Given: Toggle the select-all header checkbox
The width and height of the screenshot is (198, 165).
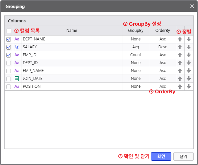Looking at the screenshot, I should (x=9, y=31).
